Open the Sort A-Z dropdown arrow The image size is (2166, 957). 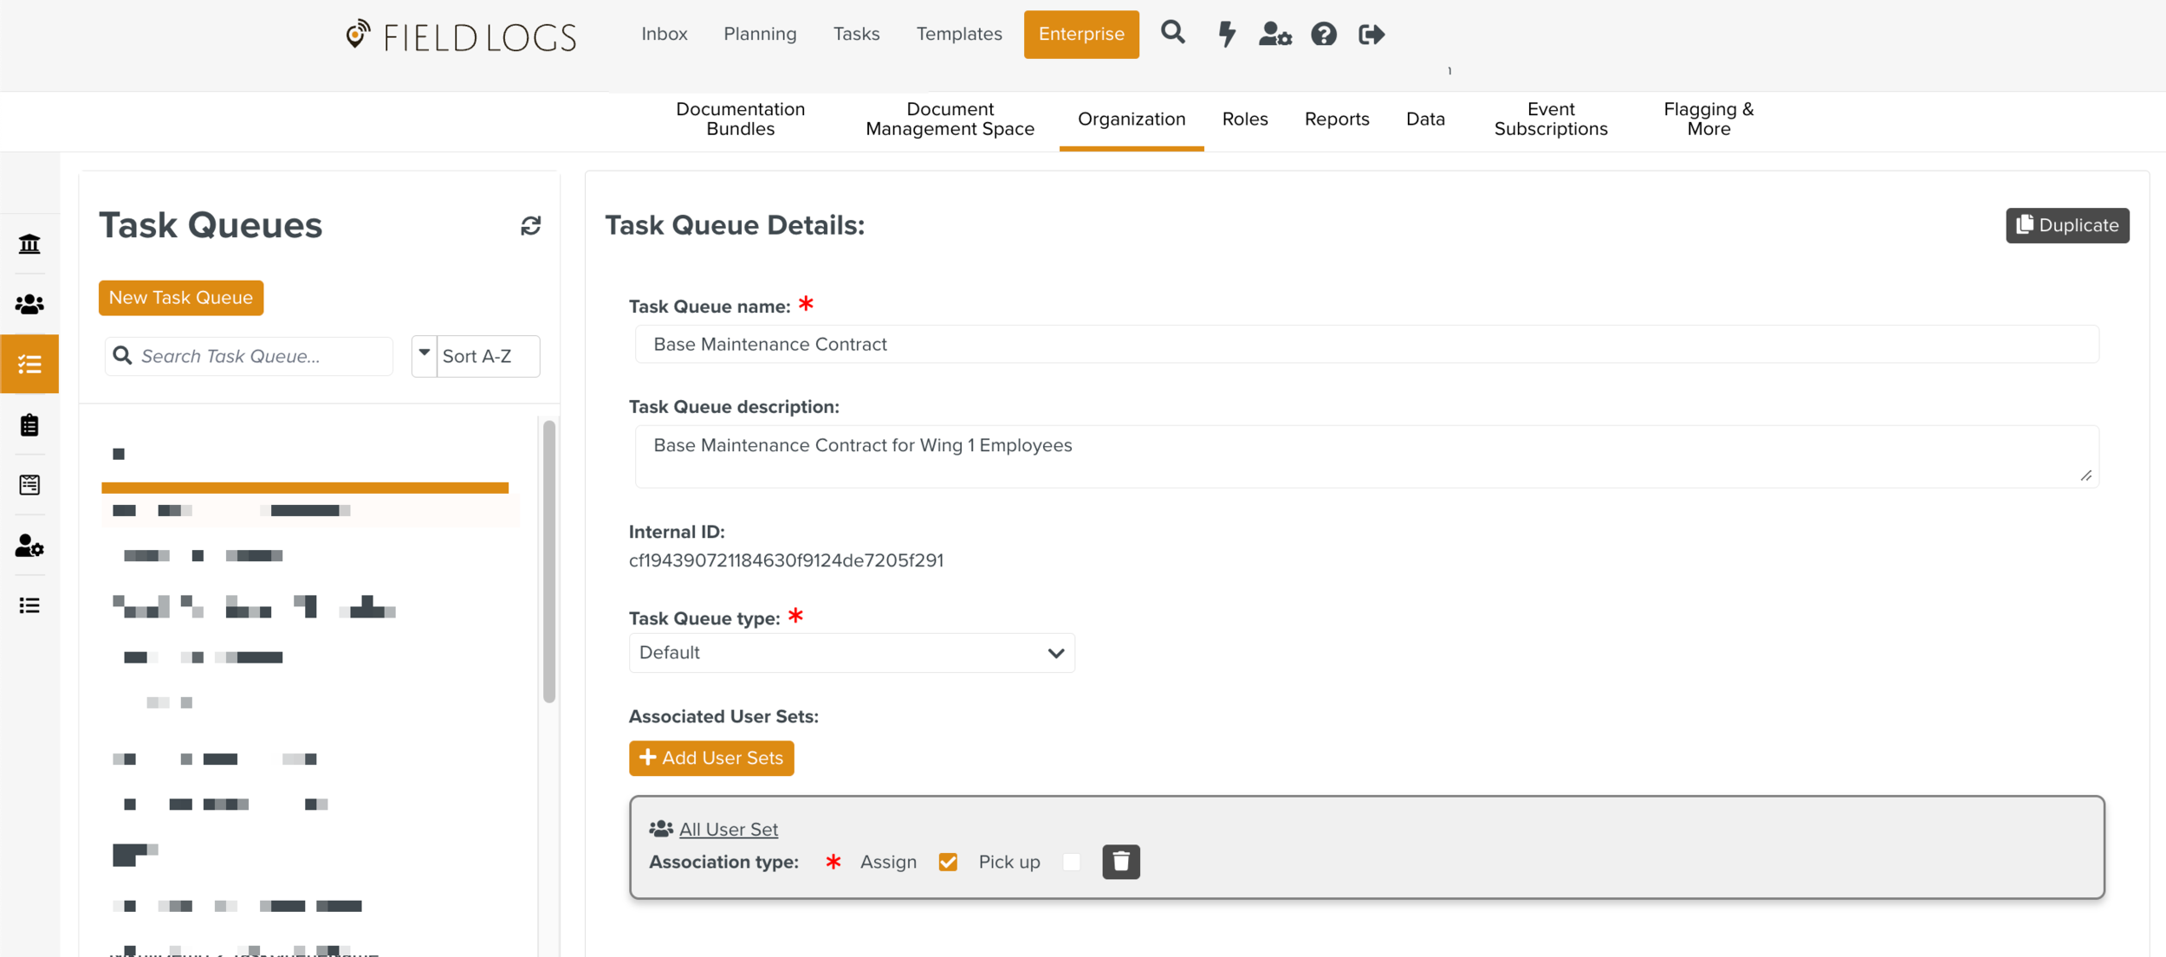tap(425, 355)
